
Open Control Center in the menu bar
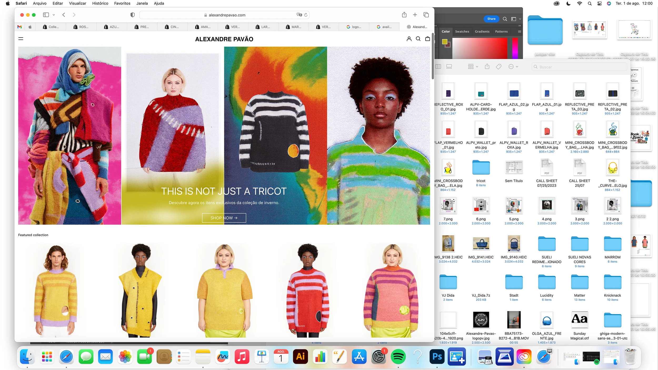pos(599,3)
